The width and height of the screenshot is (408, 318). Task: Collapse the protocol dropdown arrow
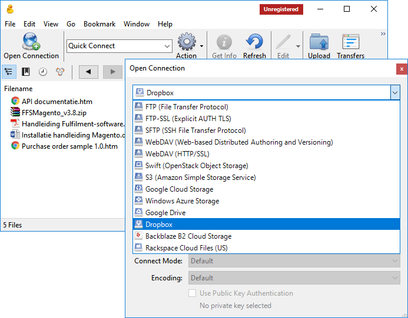395,92
